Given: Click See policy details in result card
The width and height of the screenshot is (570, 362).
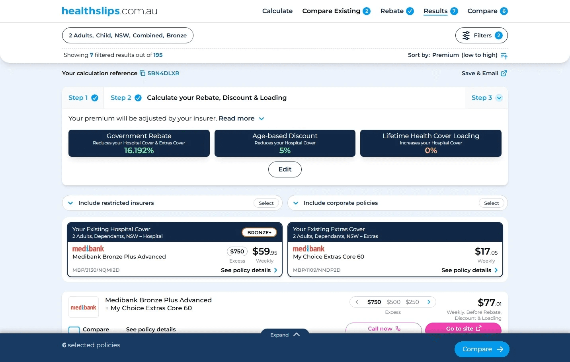Looking at the screenshot, I should coord(151,329).
